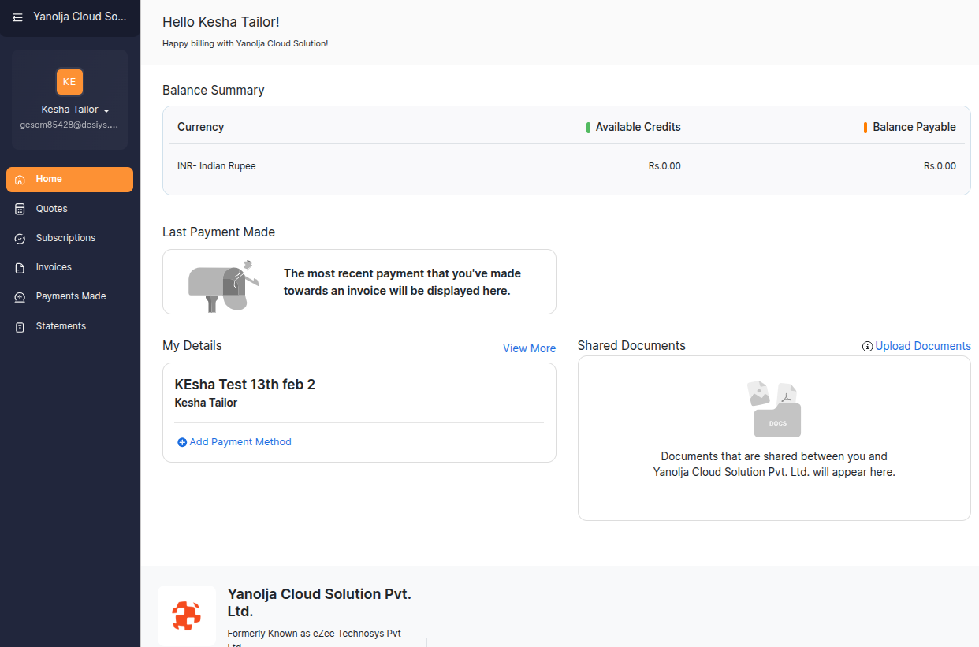Open View More in My Details
This screenshot has height=647, width=979.
click(529, 348)
